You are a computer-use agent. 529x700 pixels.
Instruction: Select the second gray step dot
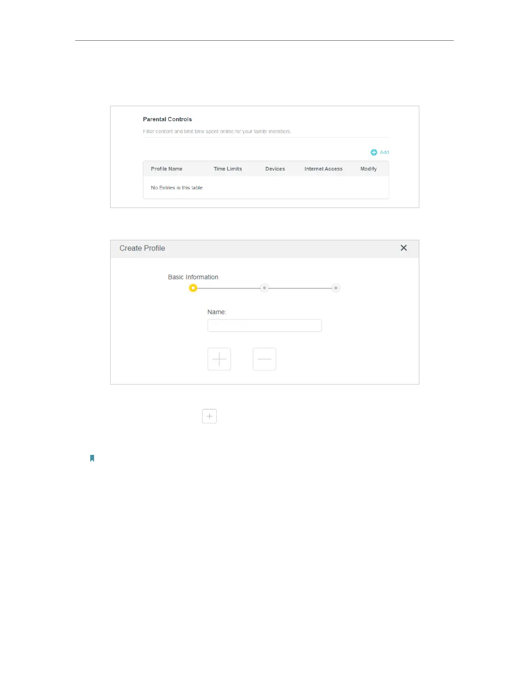pyautogui.click(x=264, y=288)
